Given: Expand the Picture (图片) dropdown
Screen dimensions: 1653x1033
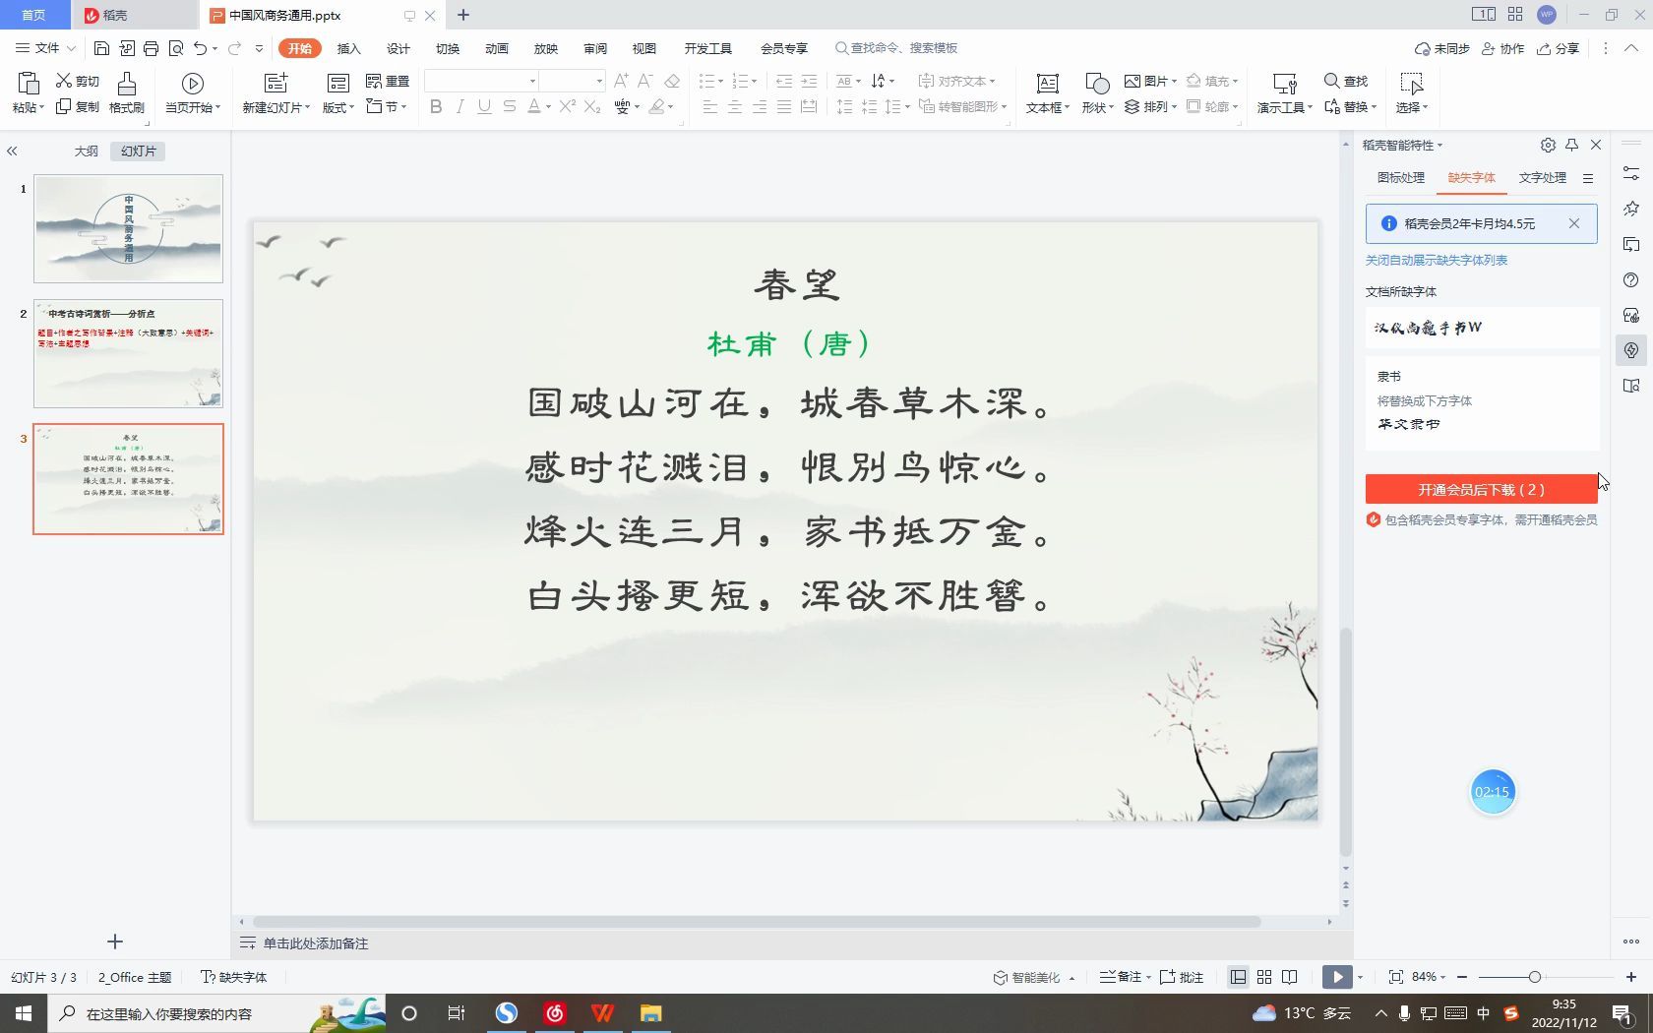Looking at the screenshot, I should (1174, 81).
